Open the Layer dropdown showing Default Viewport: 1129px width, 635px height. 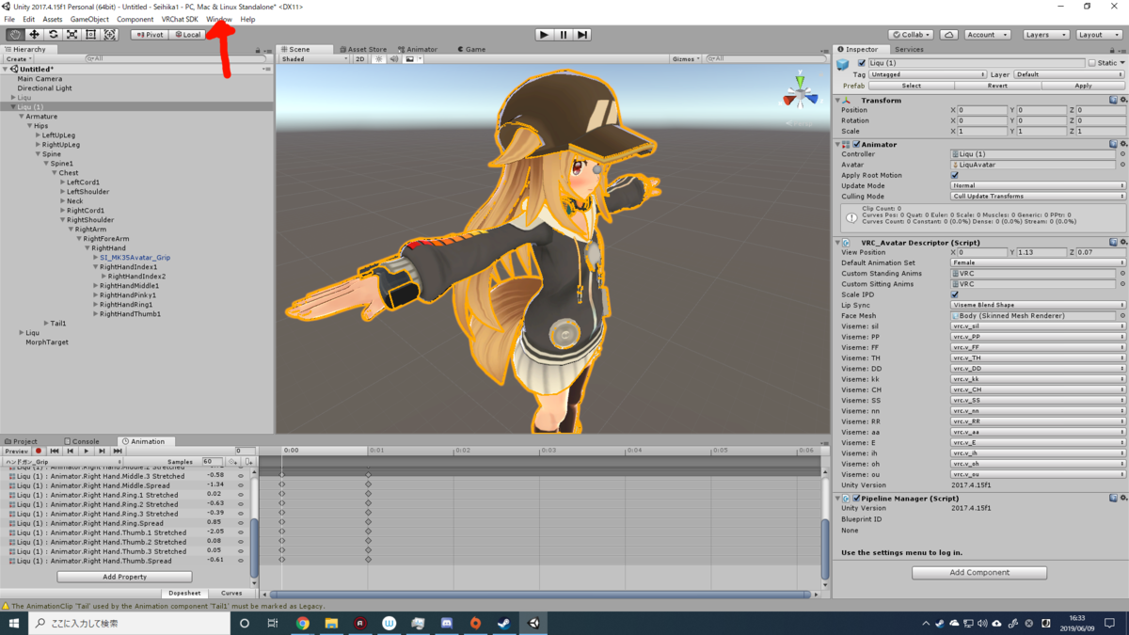[1069, 74]
